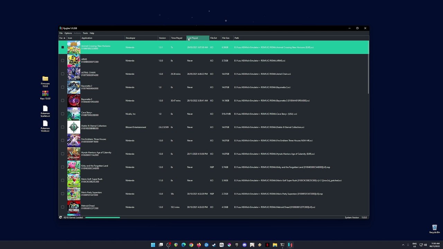Select the Hyrule Warriors cover icon
This screenshot has width=443, height=249.
[73, 154]
